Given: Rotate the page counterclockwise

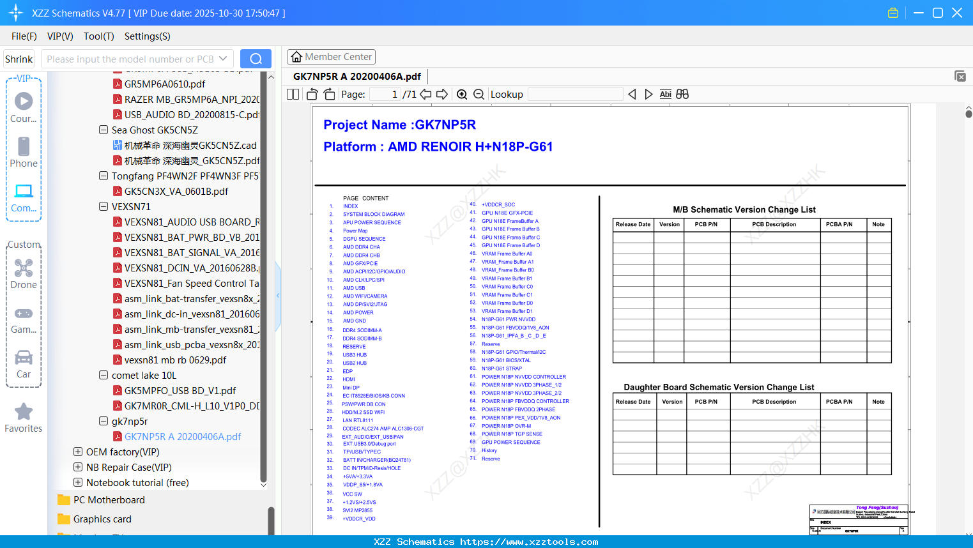Looking at the screenshot, I should pos(312,94).
